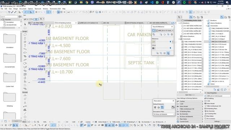The height and width of the screenshot is (130, 231).
Task: Click the Pick Up Parameters eyedropper icon
Action: coord(12,12)
